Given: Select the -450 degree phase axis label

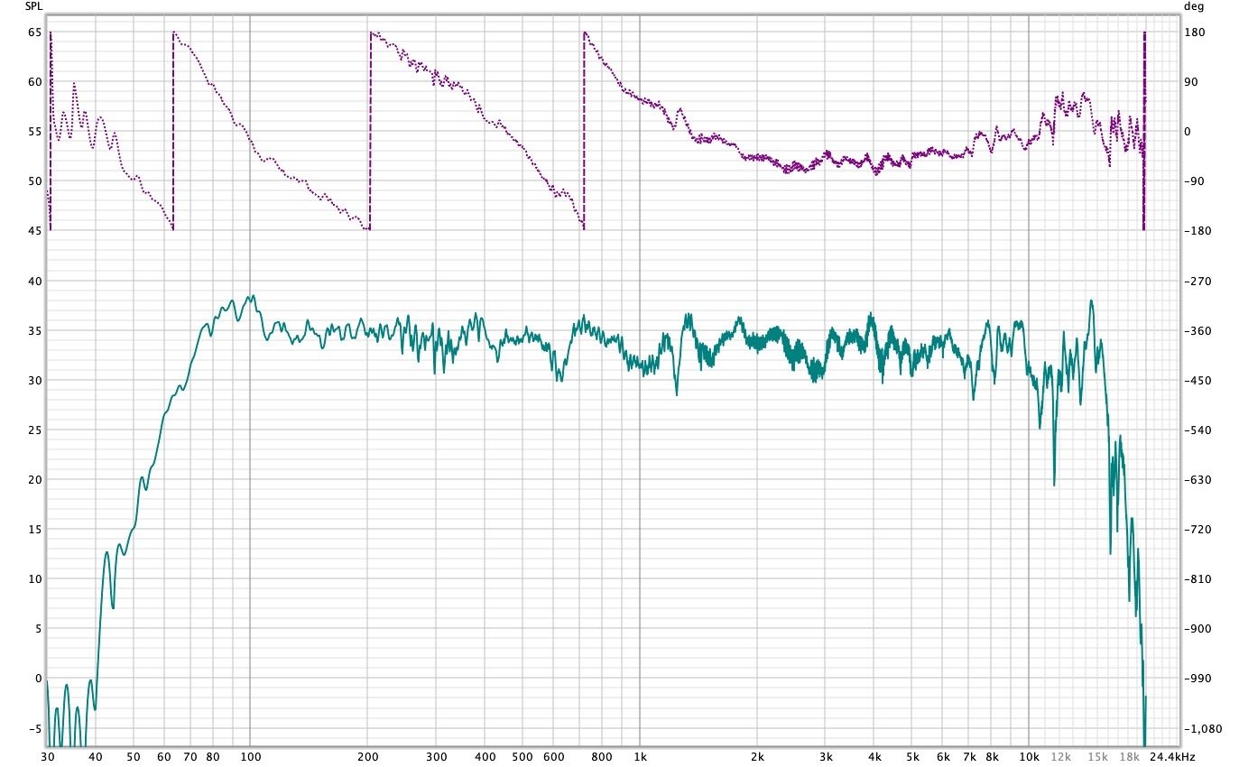Looking at the screenshot, I should tap(1196, 381).
